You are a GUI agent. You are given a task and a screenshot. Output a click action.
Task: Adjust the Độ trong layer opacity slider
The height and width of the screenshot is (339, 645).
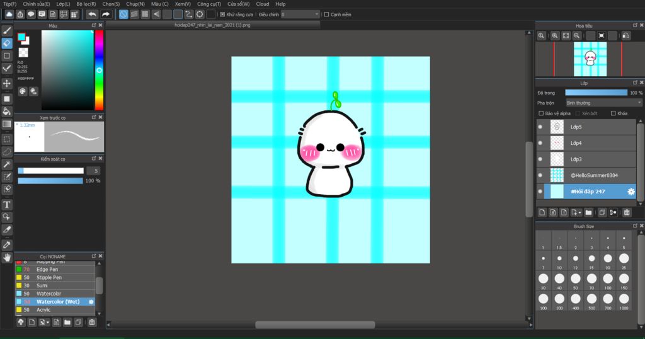point(596,93)
